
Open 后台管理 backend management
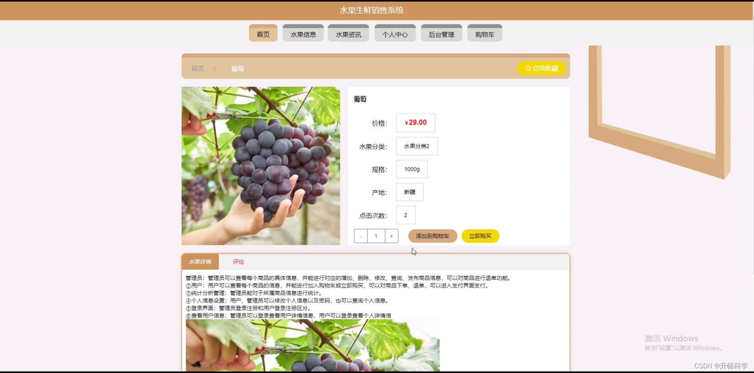click(441, 34)
